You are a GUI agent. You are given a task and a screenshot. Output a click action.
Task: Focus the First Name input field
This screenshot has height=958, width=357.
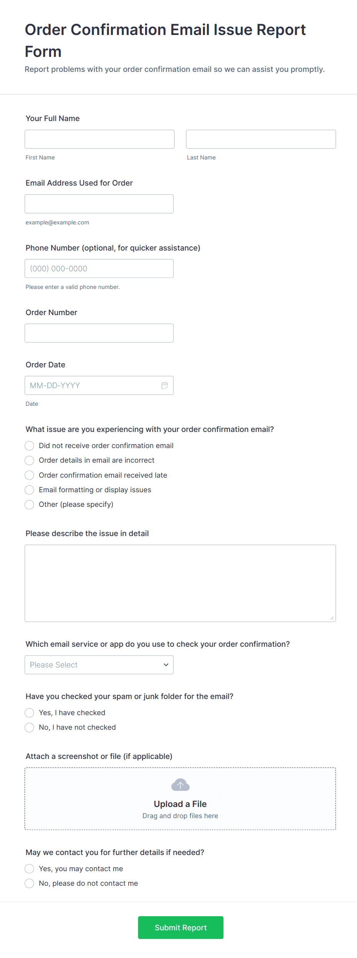click(99, 139)
